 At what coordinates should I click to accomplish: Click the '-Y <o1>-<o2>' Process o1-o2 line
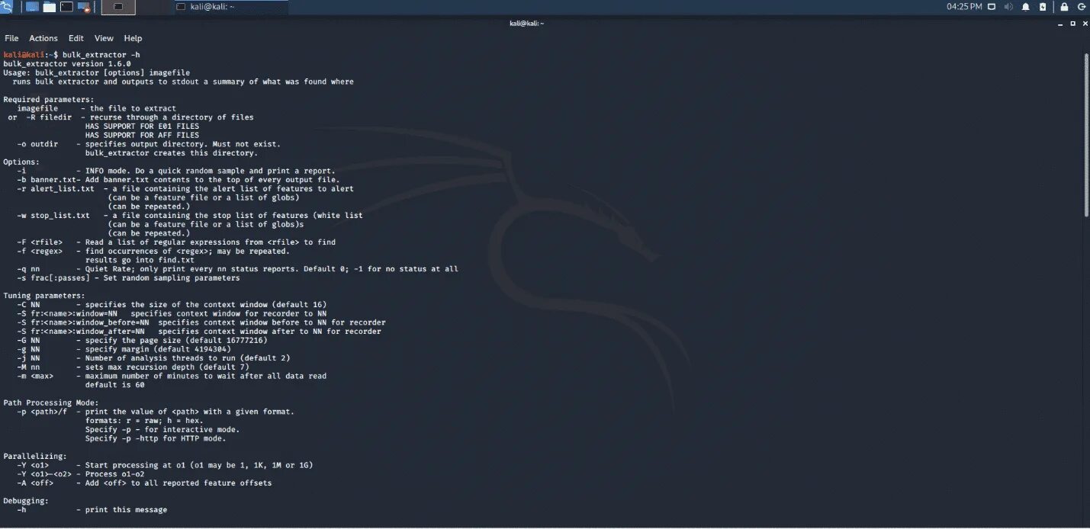(80, 474)
